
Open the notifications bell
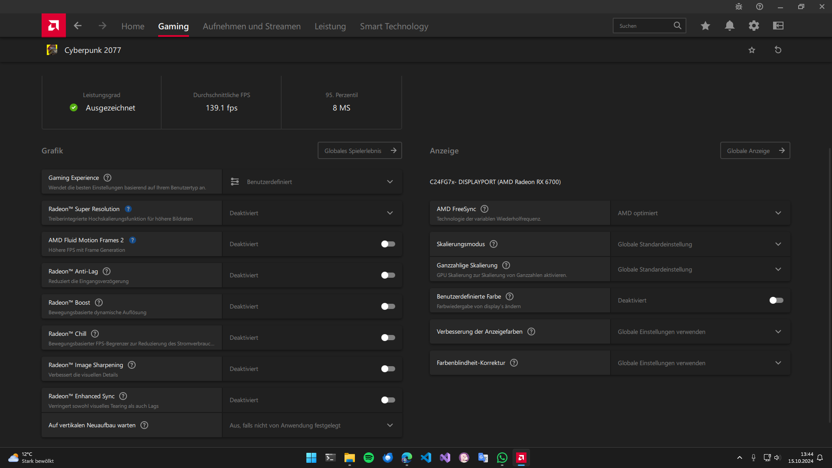coord(730,26)
